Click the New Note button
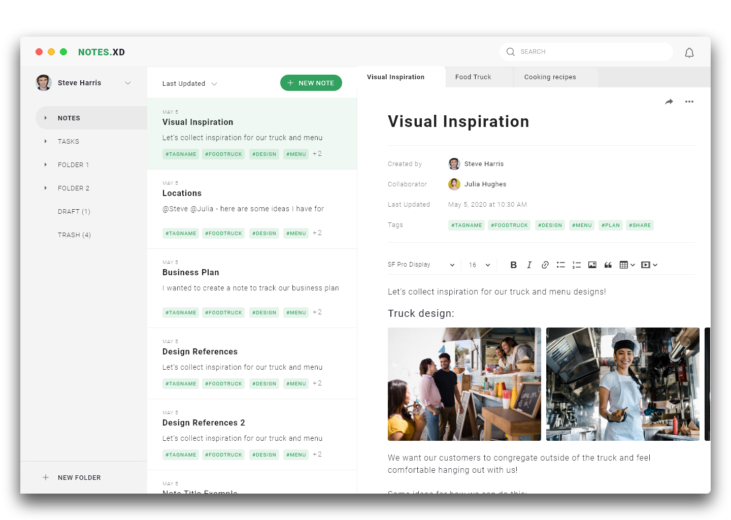 pos(311,83)
